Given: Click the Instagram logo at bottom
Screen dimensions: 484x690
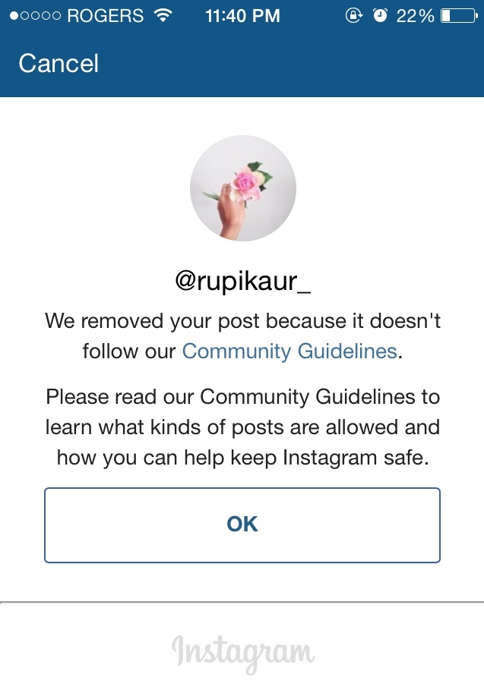Looking at the screenshot, I should [x=242, y=654].
